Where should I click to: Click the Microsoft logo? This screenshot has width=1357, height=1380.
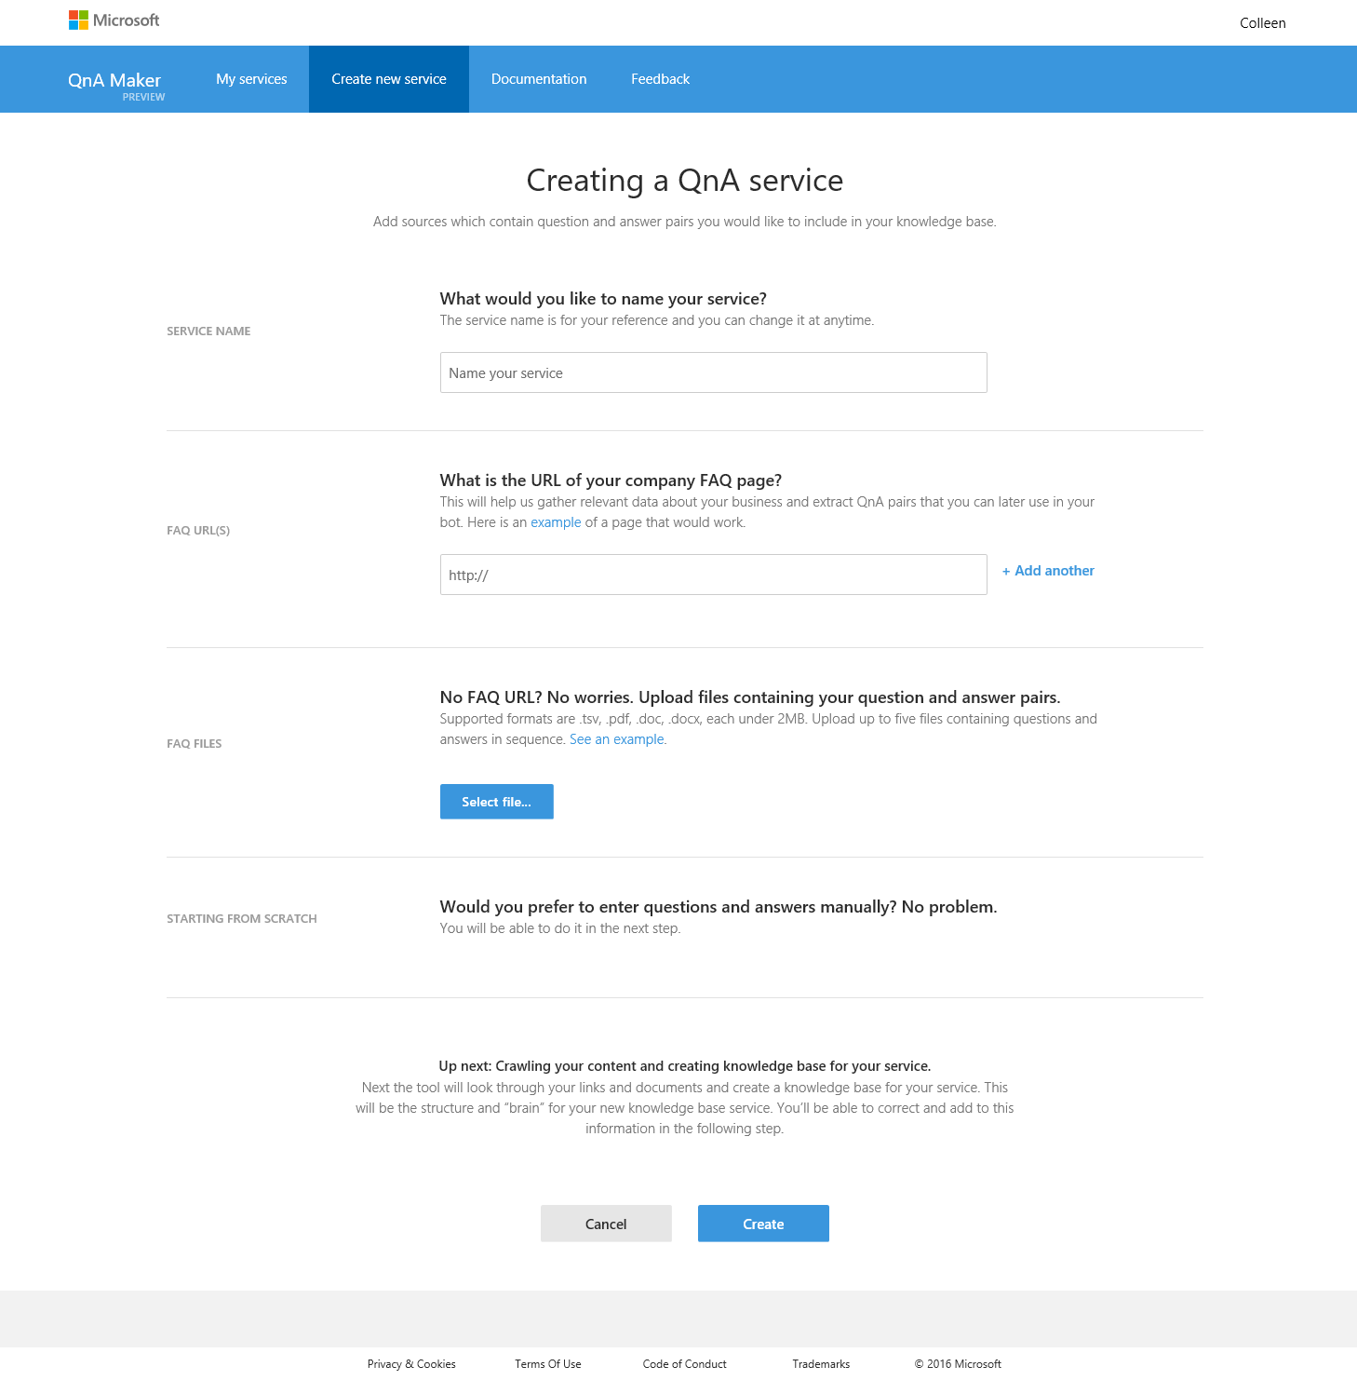pyautogui.click(x=114, y=20)
